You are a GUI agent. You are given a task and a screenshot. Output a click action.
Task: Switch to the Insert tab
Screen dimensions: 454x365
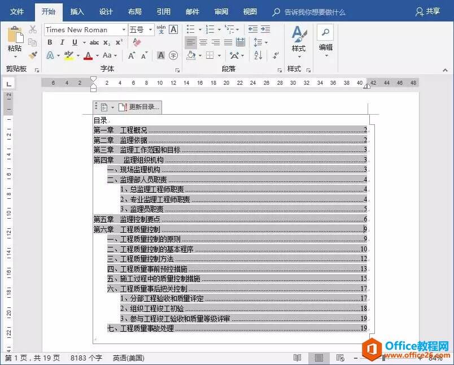tap(77, 12)
